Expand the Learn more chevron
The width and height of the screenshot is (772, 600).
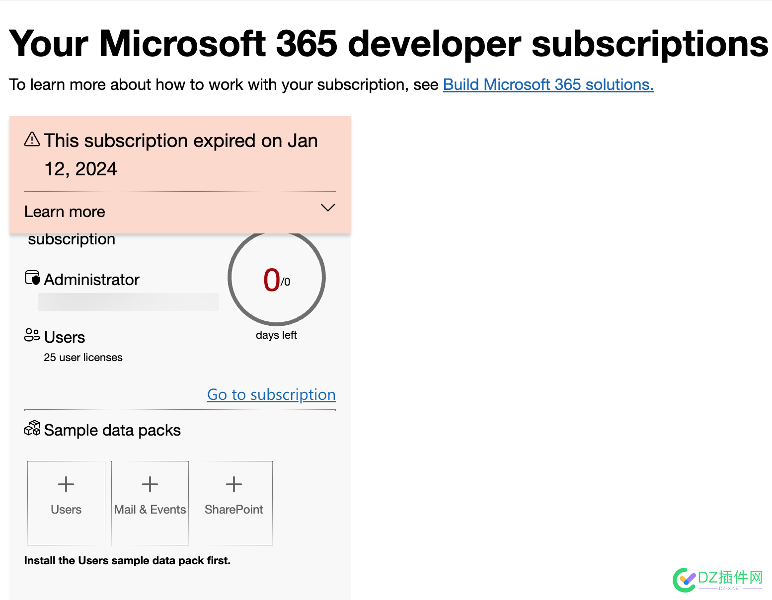pos(328,208)
